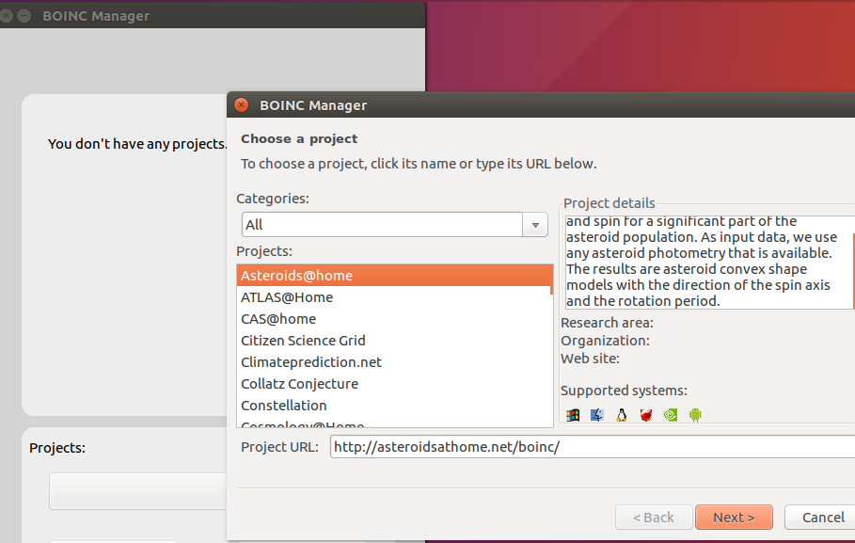Screen dimensions: 855x543
Task: Click the projects list scrollbar
Action: pyautogui.click(x=552, y=279)
